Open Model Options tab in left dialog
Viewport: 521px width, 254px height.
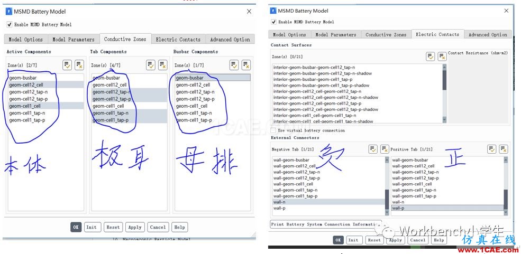26,39
